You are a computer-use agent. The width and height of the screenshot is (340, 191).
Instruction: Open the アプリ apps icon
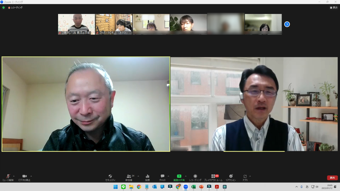(x=245, y=177)
